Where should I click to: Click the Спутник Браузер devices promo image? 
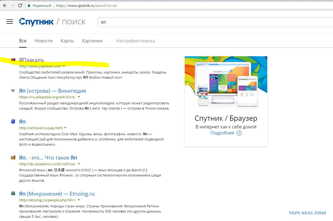tap(226, 82)
